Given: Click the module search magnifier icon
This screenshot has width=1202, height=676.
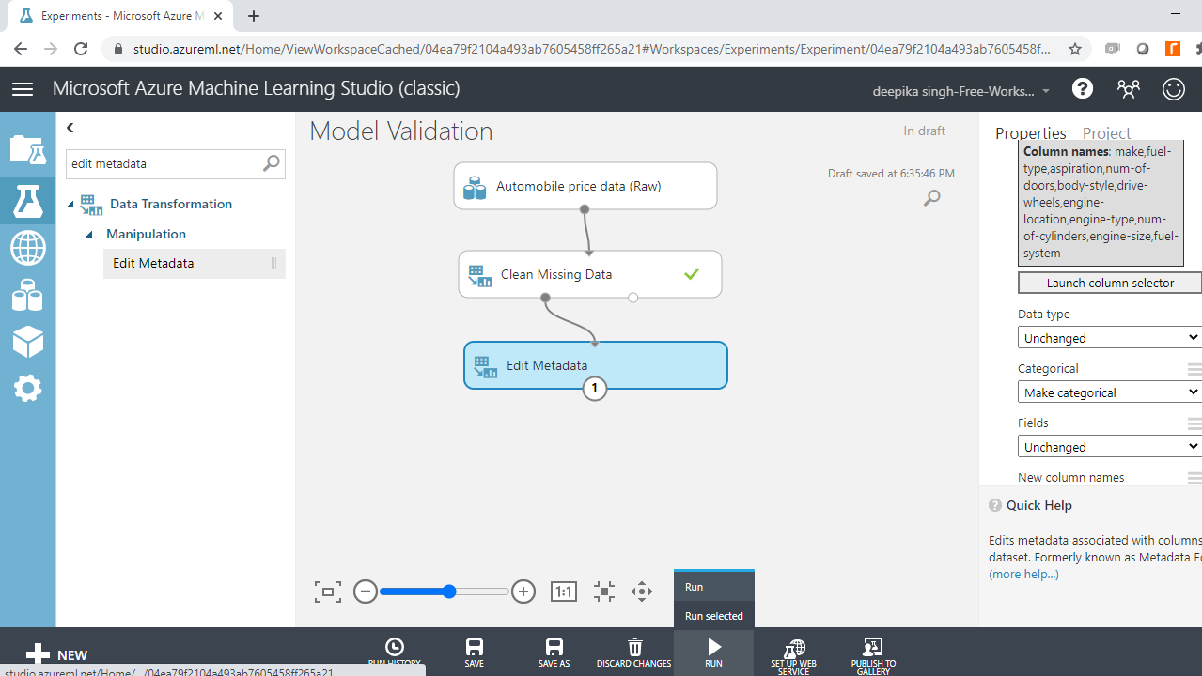Looking at the screenshot, I should (271, 163).
